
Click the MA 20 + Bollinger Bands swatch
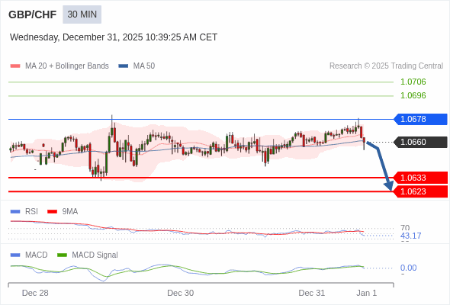pos(15,66)
